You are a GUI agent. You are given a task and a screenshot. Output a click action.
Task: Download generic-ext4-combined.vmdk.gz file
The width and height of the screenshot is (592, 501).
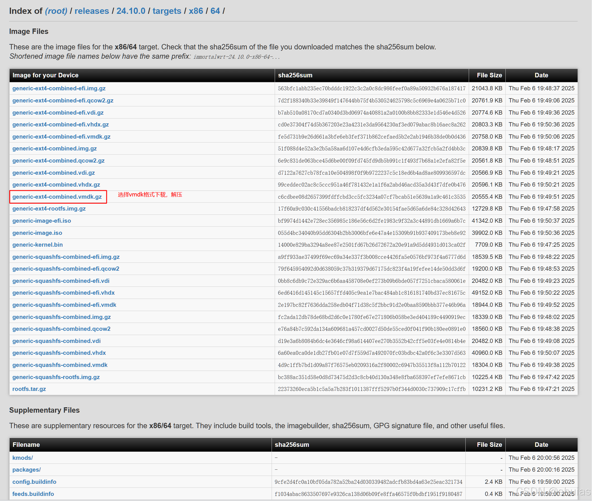tap(57, 196)
